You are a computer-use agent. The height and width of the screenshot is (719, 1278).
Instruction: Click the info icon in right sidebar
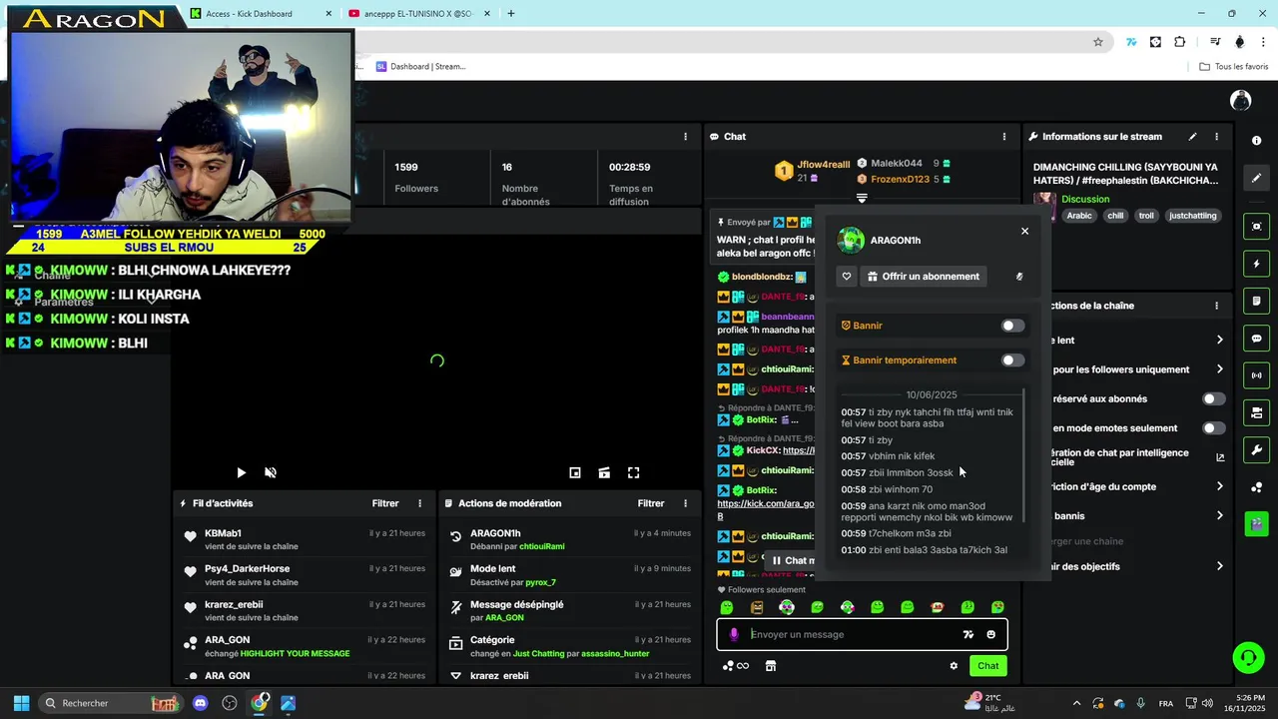[x=1257, y=141]
